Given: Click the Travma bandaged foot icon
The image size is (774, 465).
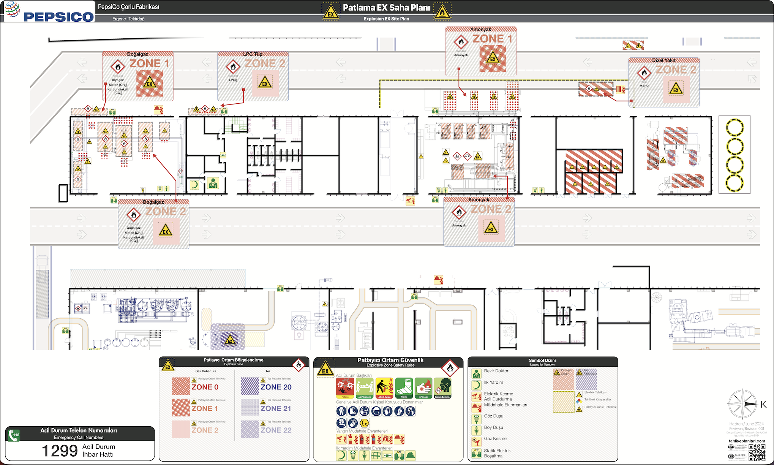Looking at the screenshot, I should tap(404, 388).
